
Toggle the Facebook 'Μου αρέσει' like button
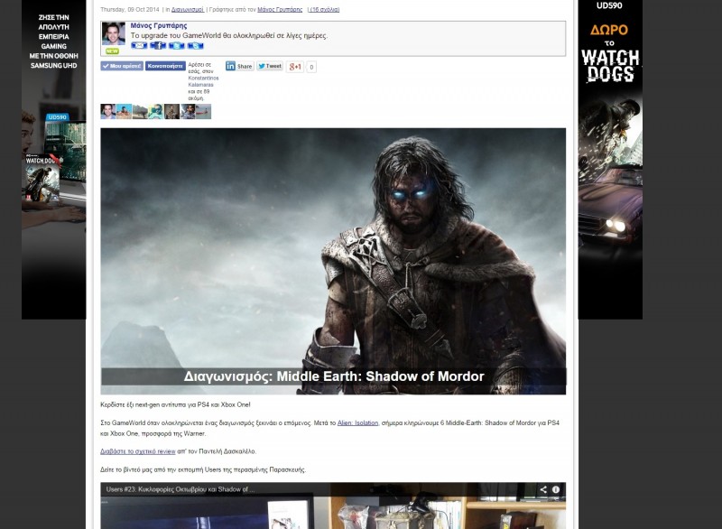click(x=122, y=66)
